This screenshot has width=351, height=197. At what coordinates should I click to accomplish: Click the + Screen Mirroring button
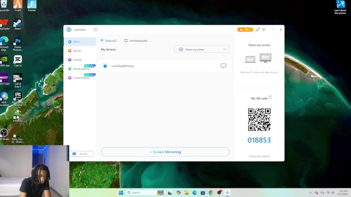165,152
